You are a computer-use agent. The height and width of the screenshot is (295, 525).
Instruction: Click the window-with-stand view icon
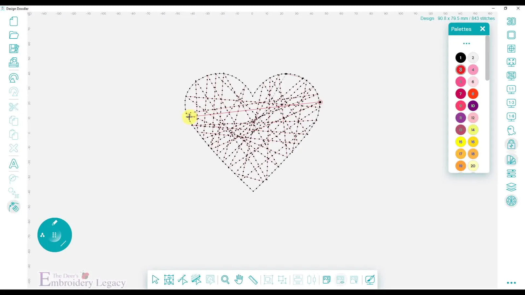[x=511, y=76]
